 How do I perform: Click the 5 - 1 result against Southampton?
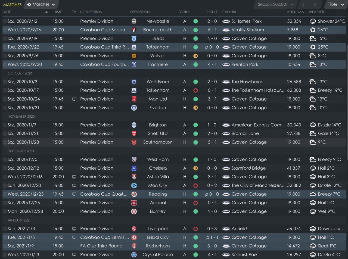tap(212, 142)
